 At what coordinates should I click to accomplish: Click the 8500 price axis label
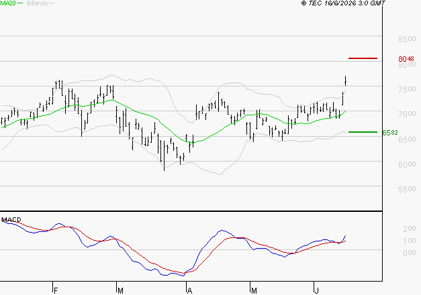pyautogui.click(x=407, y=39)
